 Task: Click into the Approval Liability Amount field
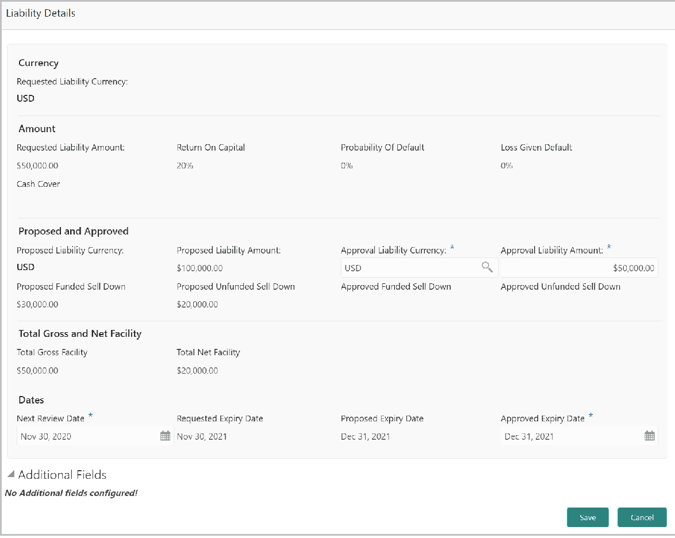[x=578, y=268]
